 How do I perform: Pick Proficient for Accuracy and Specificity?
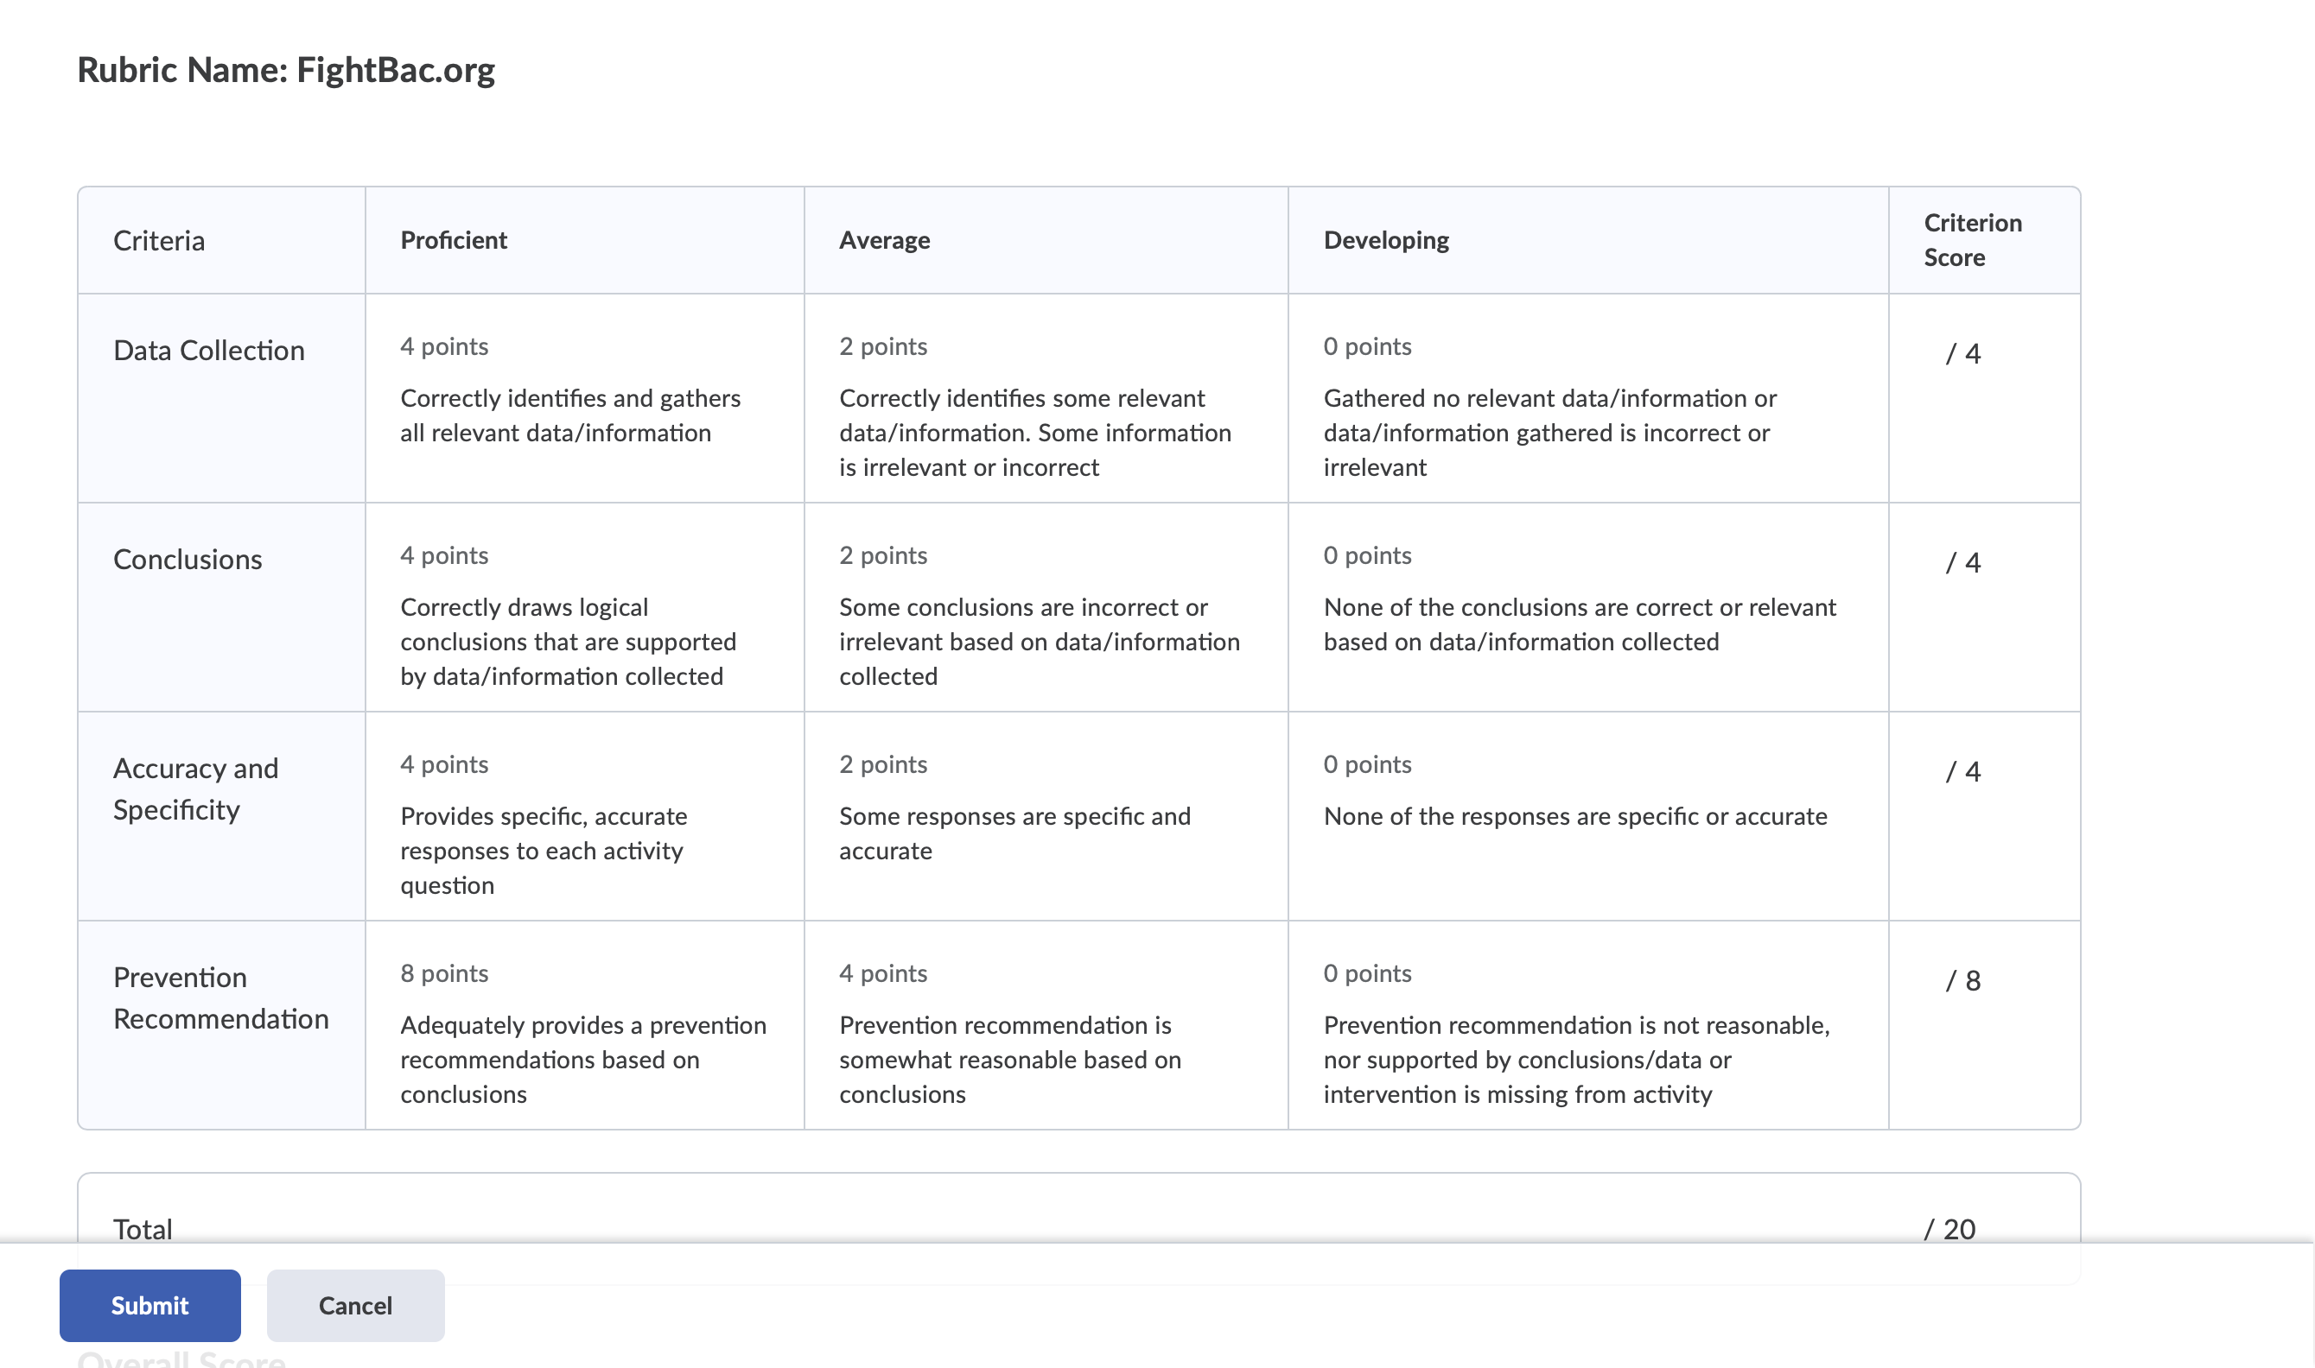(x=585, y=817)
